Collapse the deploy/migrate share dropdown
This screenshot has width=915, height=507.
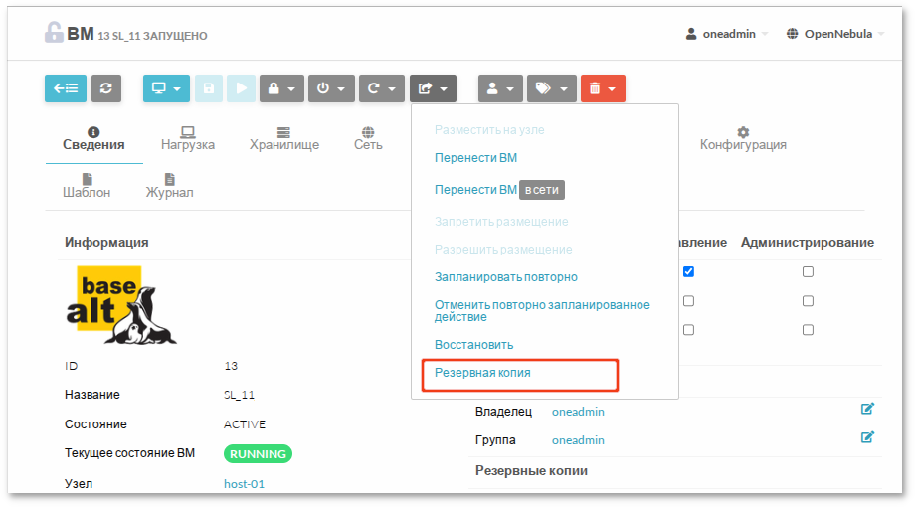(433, 88)
